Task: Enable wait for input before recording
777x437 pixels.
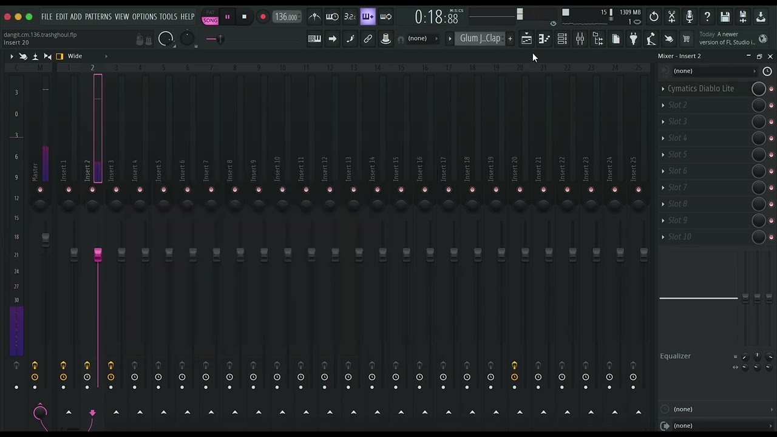Action: pos(332,17)
